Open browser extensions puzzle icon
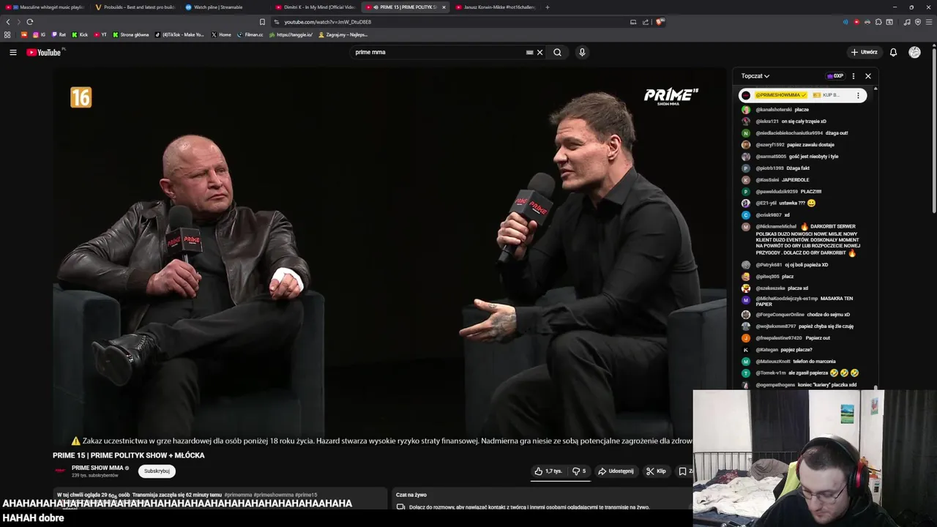This screenshot has height=527, width=937. coord(878,22)
